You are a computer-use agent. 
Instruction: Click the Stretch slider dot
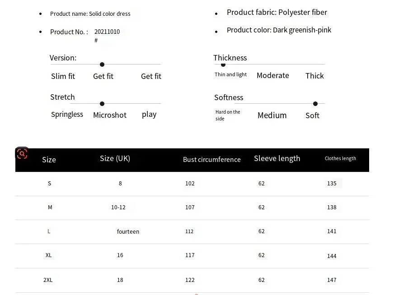[102, 104]
